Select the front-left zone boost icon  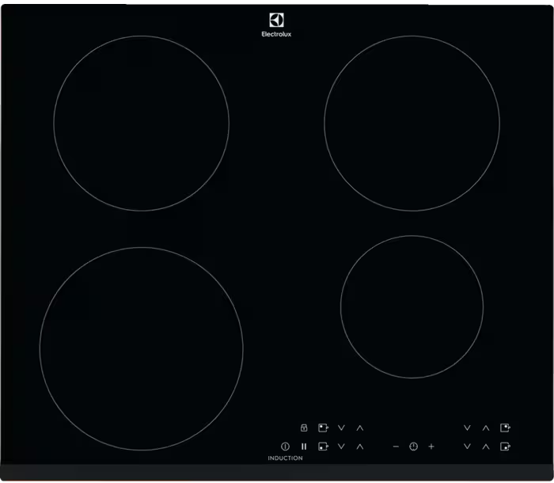tap(323, 447)
